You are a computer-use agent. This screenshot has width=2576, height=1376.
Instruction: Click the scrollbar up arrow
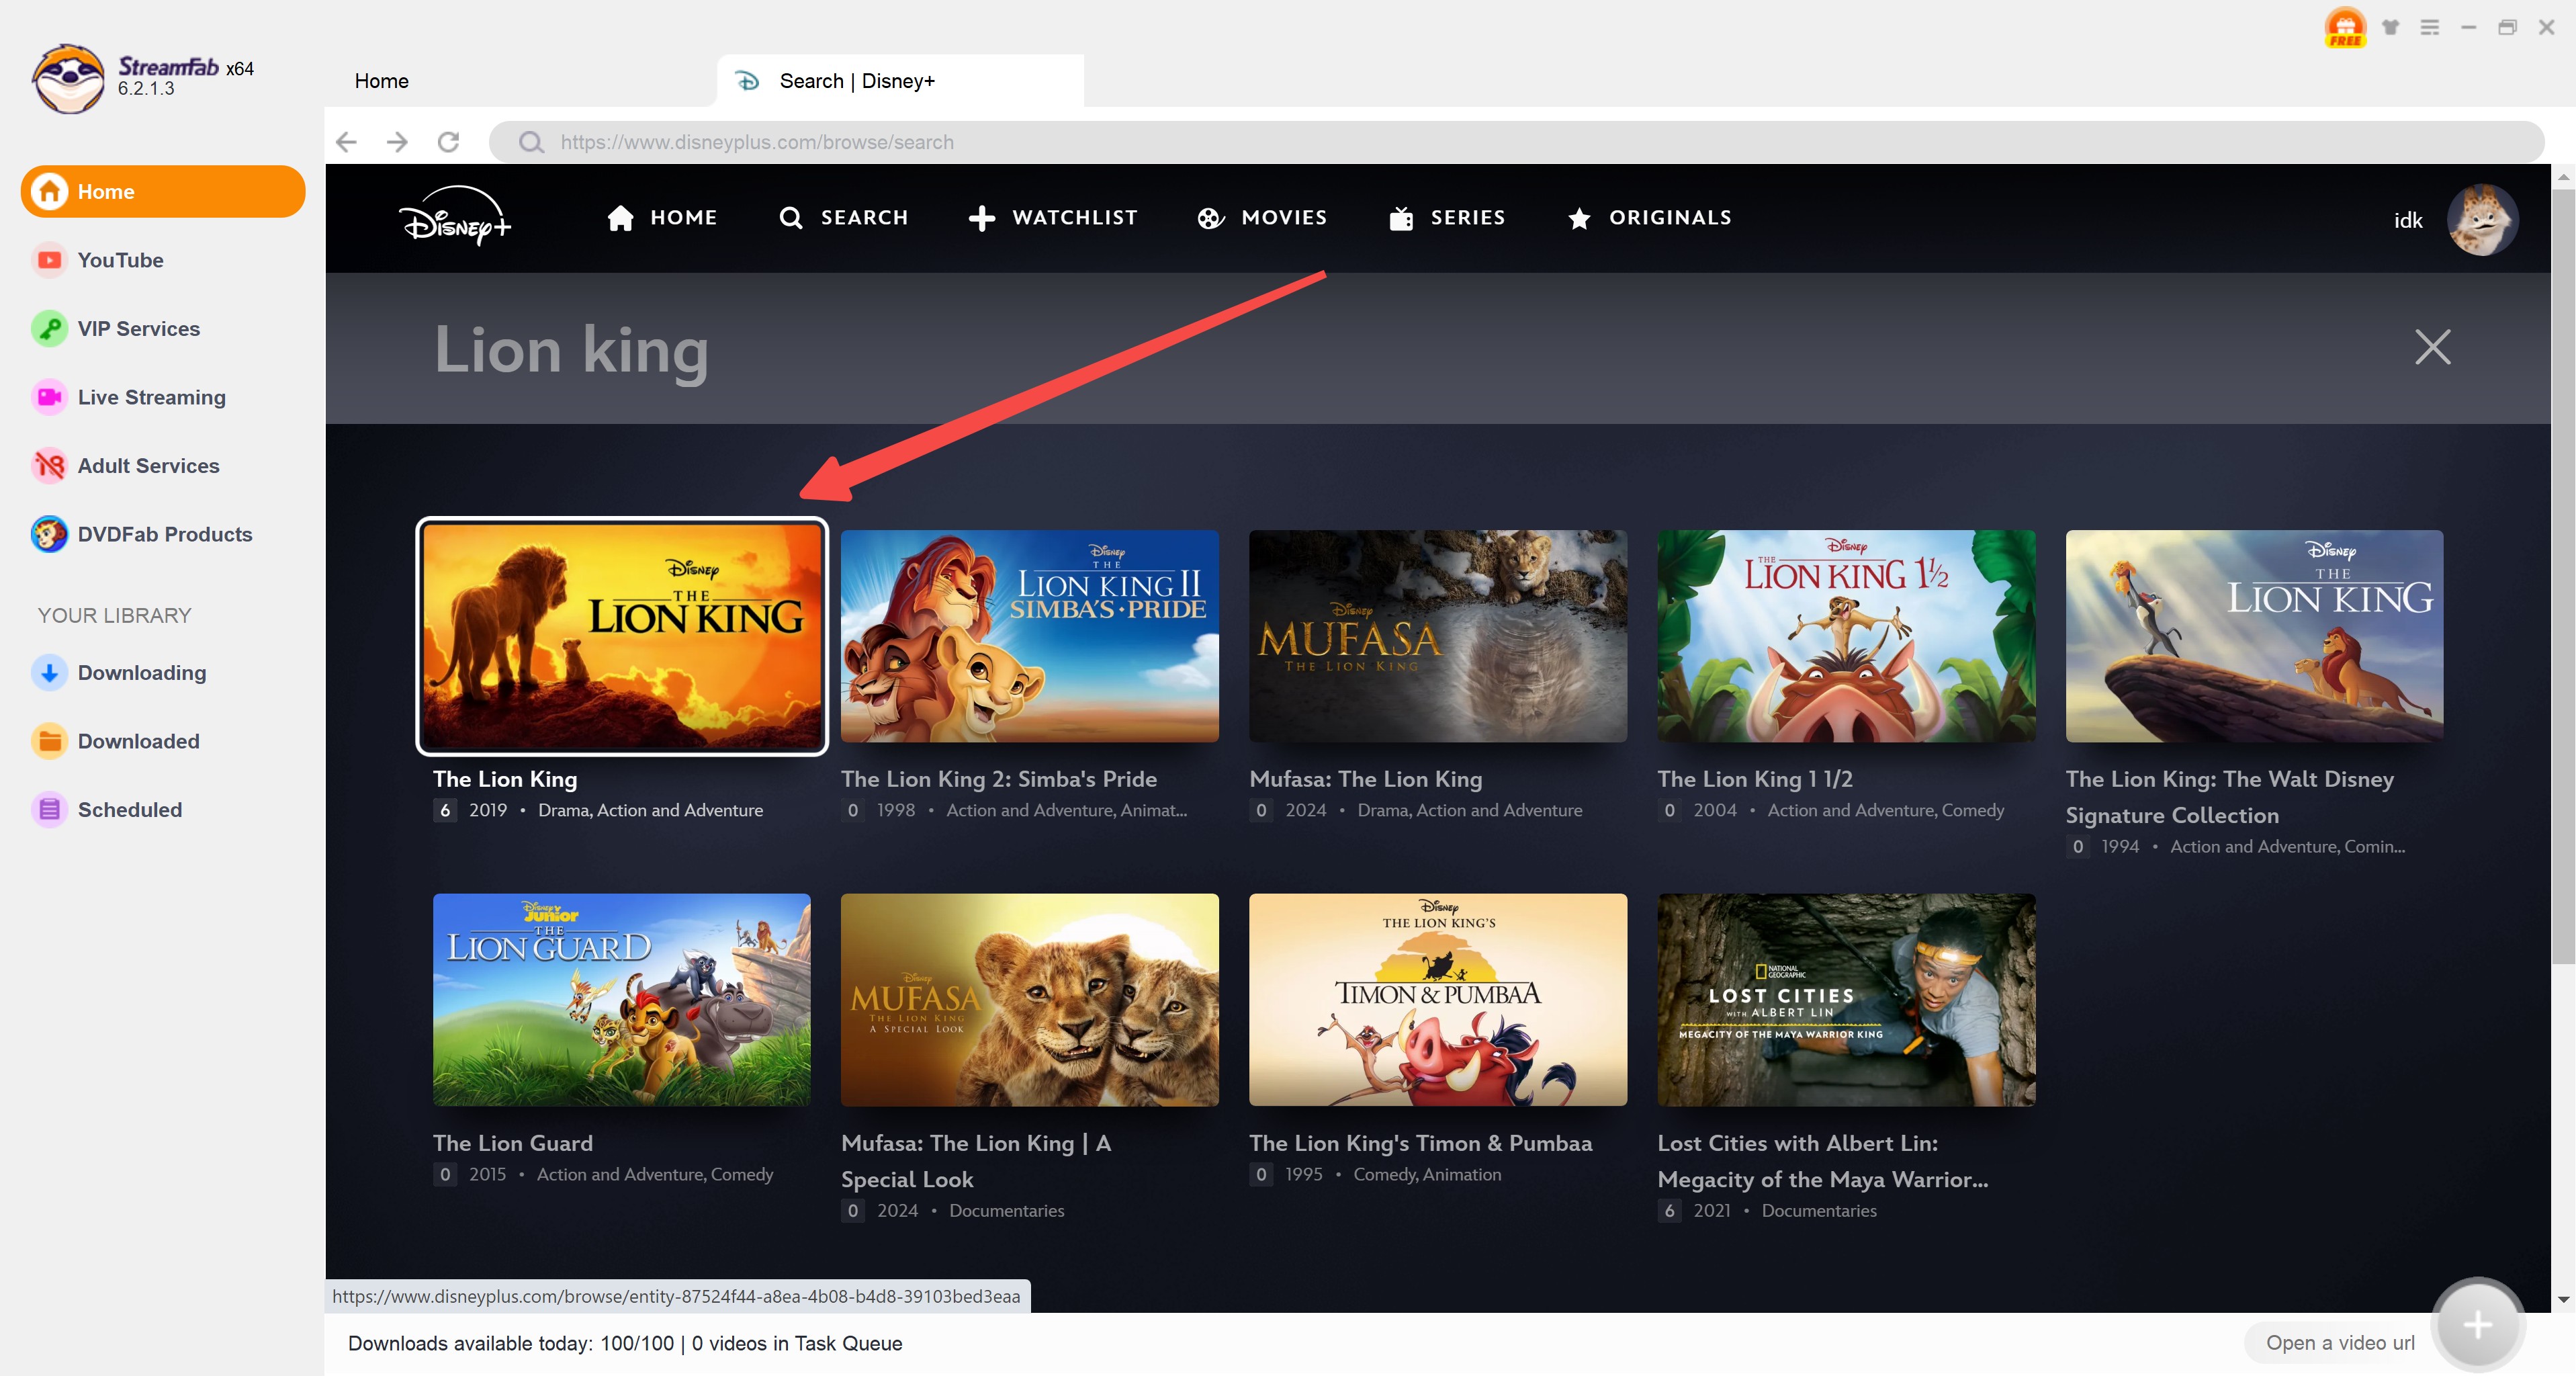pos(2563,177)
